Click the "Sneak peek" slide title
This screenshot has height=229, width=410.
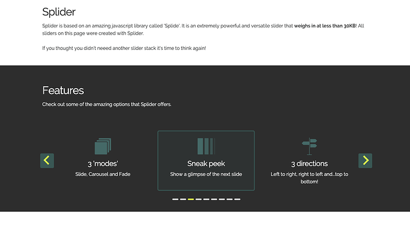(206, 164)
